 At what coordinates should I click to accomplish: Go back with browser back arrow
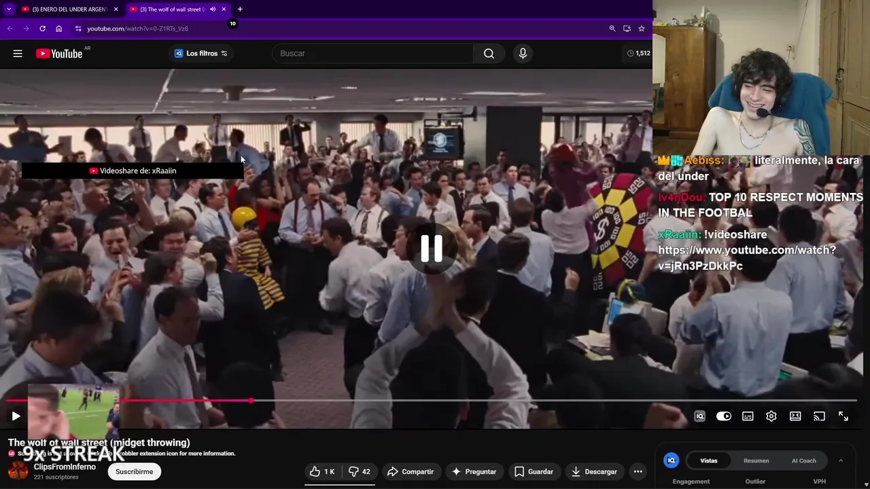point(10,29)
